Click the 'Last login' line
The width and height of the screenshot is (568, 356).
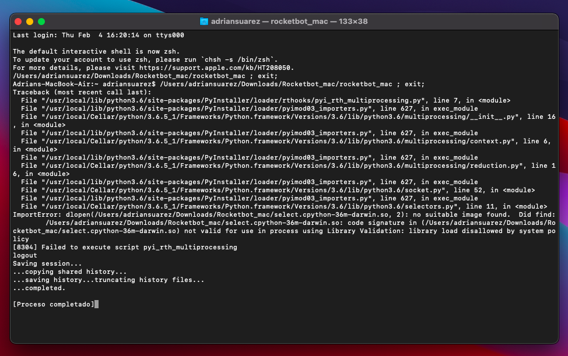tap(98, 35)
